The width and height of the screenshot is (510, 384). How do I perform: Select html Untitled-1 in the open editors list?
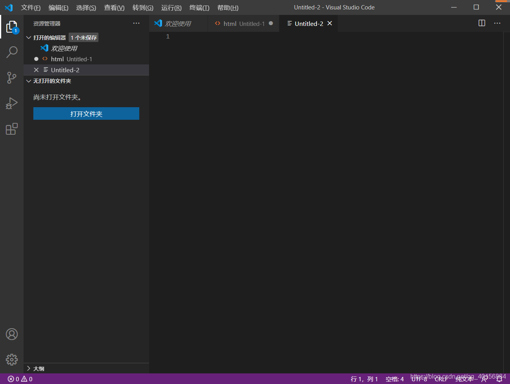[86, 59]
